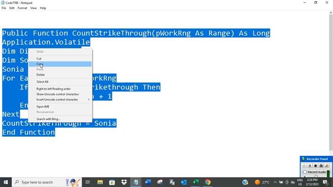Image resolution: width=333 pixels, height=187 pixels.
Task: Select Search with Bing option
Action: 60,119
